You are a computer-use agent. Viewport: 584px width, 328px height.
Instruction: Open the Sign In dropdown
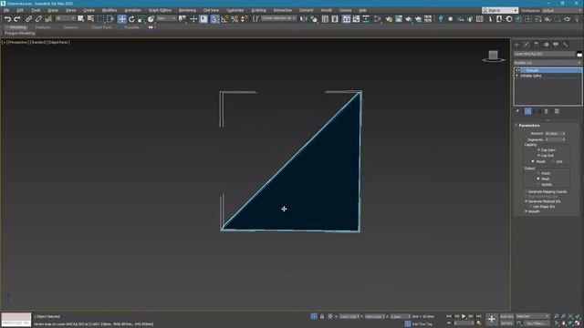(500, 10)
